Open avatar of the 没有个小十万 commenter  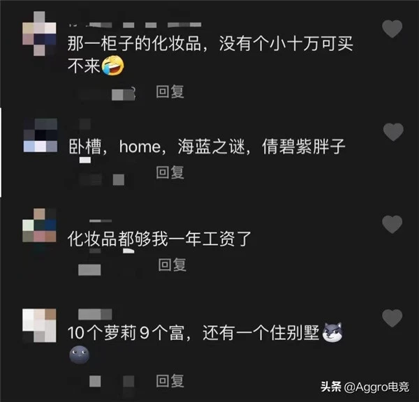39,33
